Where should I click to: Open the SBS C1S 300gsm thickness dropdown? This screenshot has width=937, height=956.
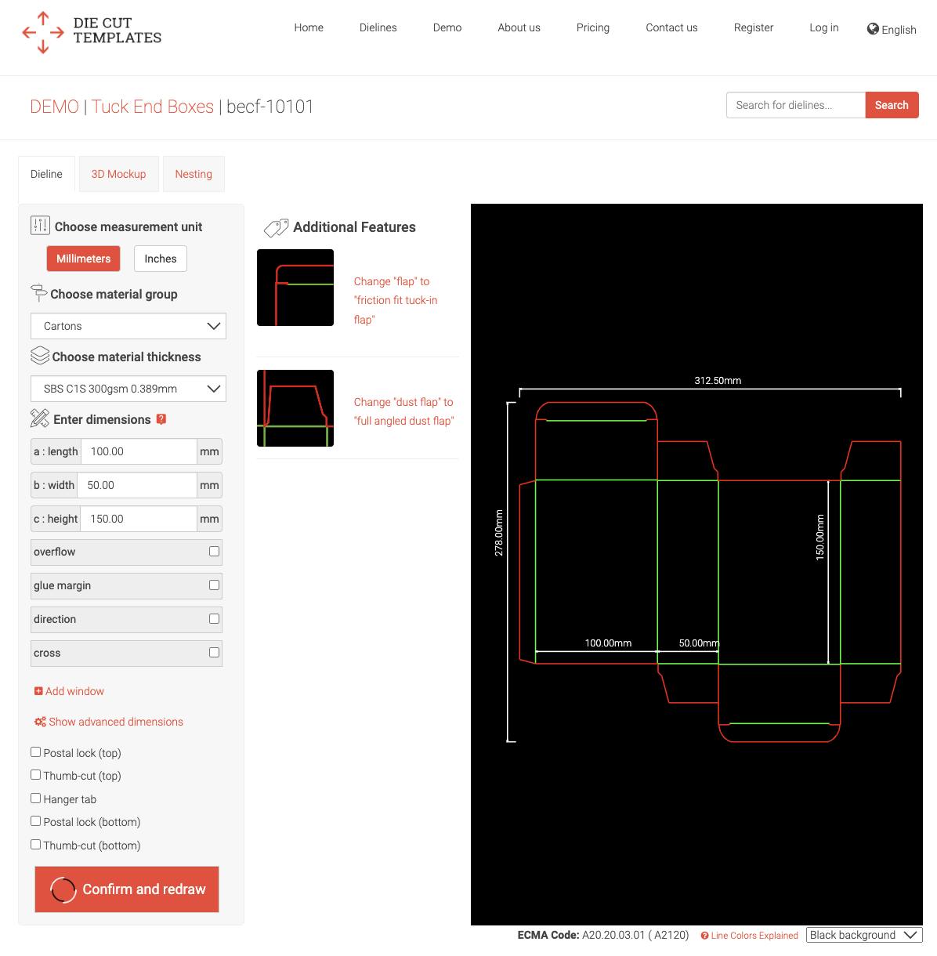coord(128,389)
